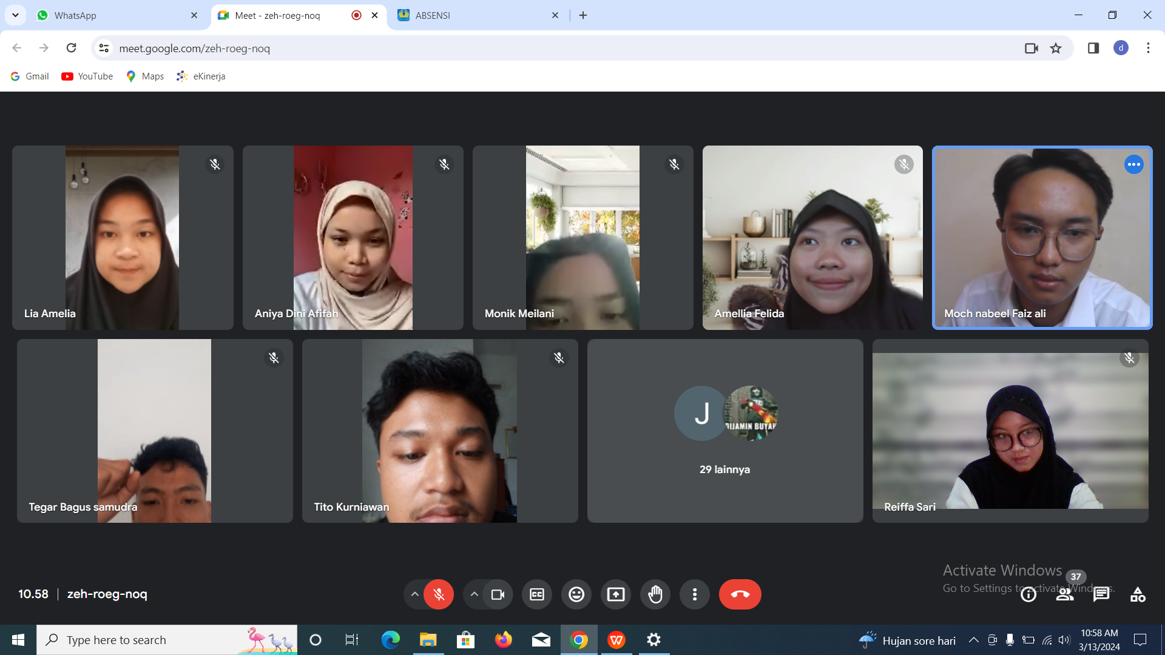Raise hand in the meeting
This screenshot has width=1165, height=655.
(655, 594)
